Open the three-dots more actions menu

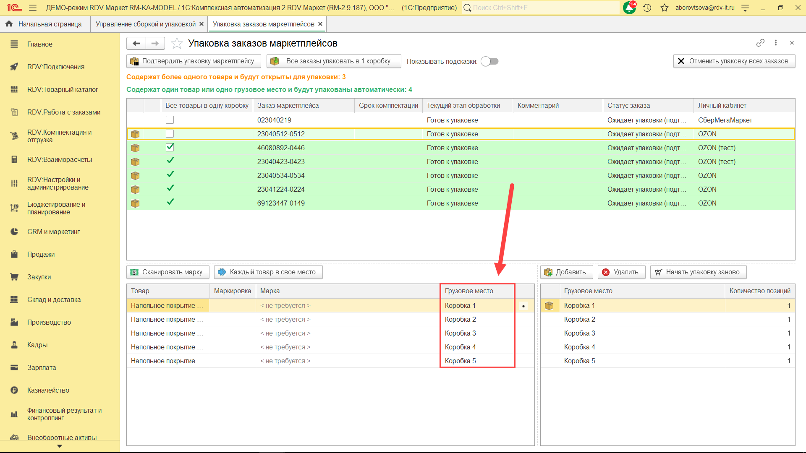pos(776,43)
